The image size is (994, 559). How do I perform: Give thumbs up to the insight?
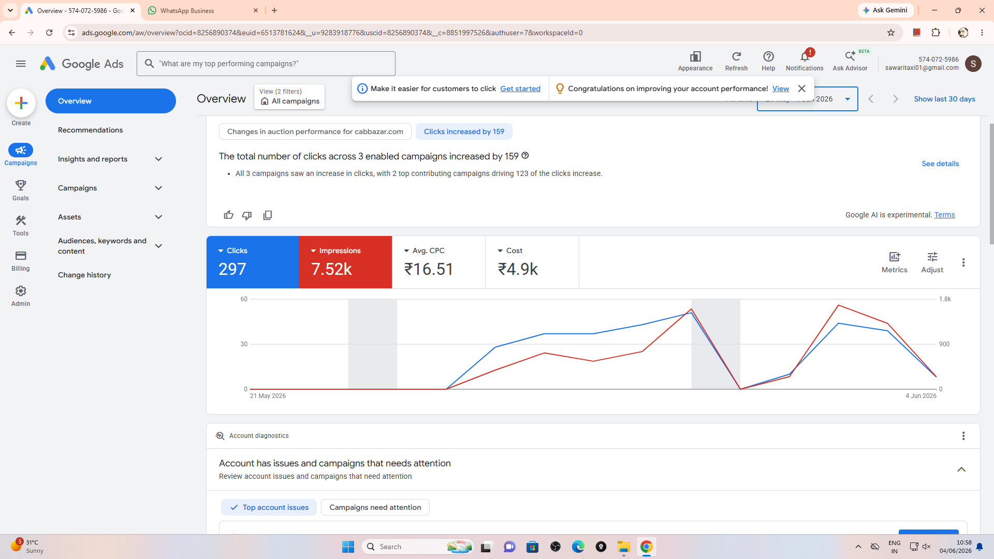coord(228,215)
